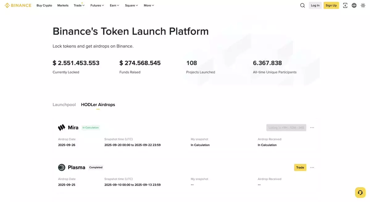Screen dimensions: 370x202
Task: Click Mira's Airdrop Received In Calculation value
Action: click(267, 145)
